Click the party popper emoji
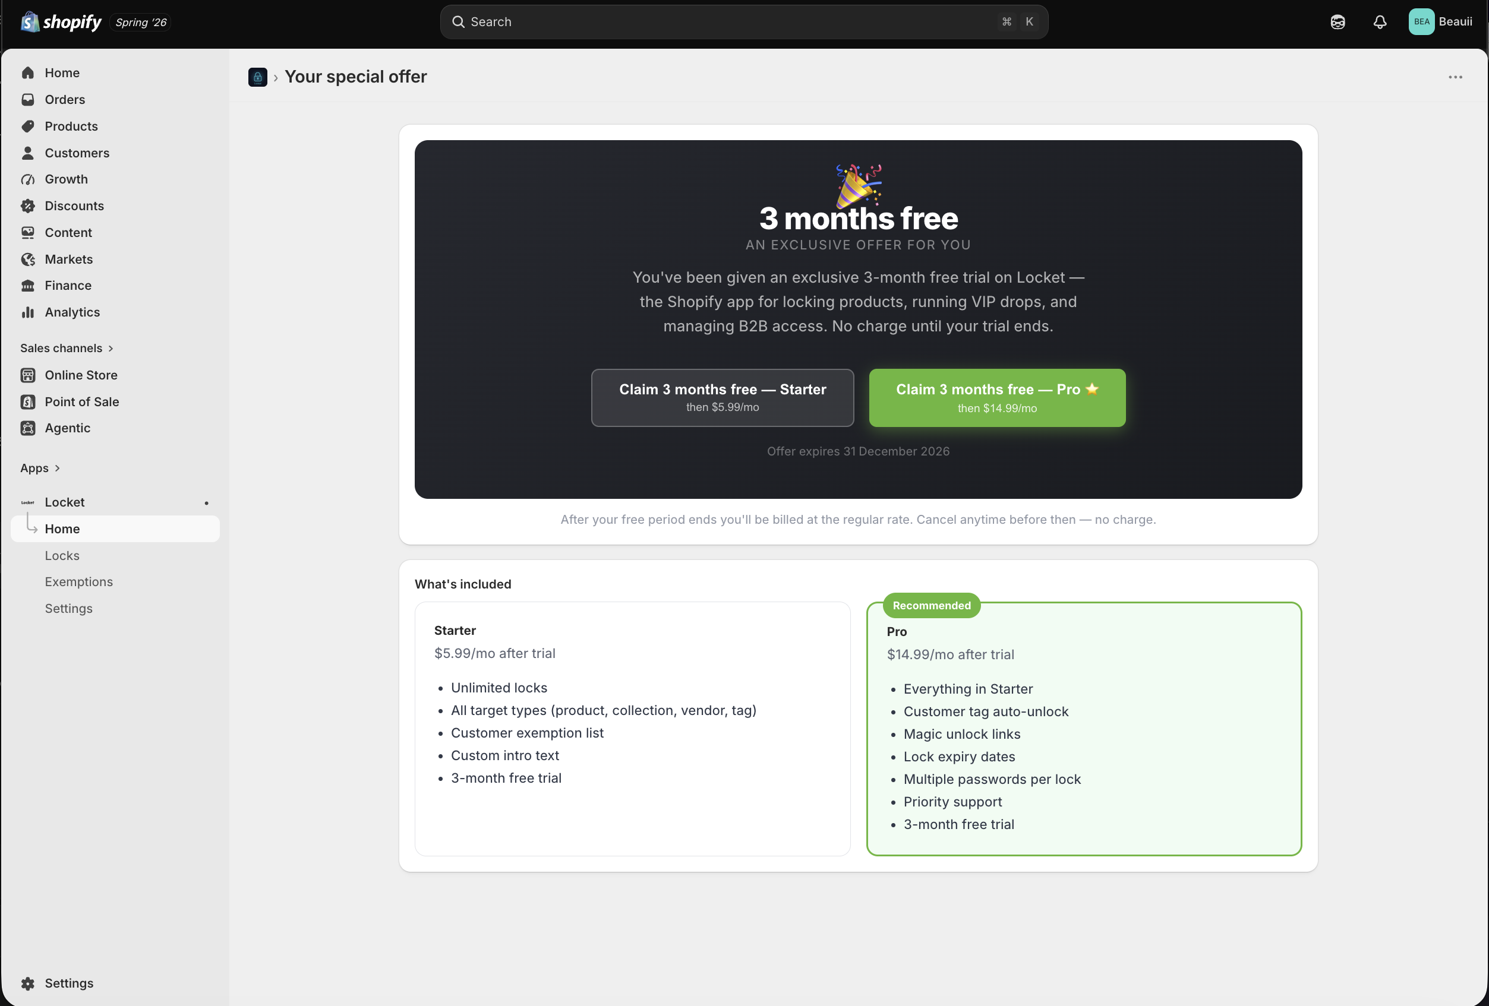The width and height of the screenshot is (1489, 1006). tap(859, 185)
